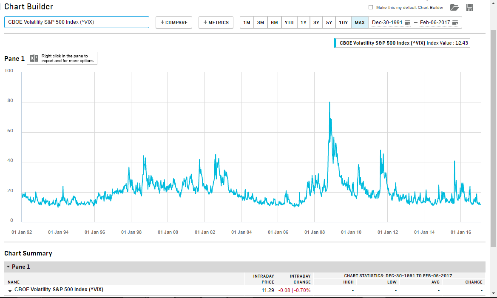Click the Compare button
The image size is (497, 298).
[x=174, y=23]
